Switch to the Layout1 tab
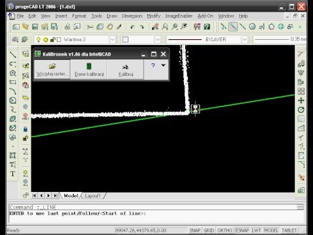 (93, 196)
